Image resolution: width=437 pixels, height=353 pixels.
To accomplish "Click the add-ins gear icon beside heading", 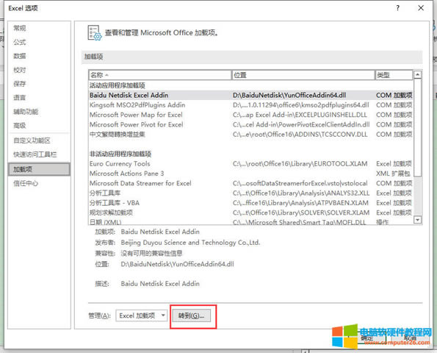I will 95,33.
